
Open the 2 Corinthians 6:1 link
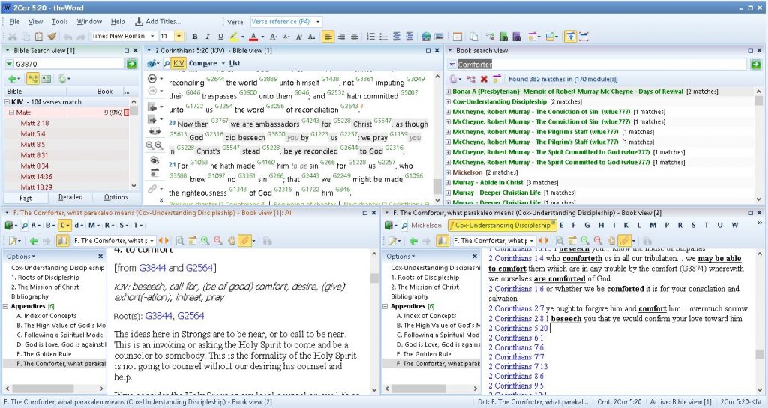[x=516, y=338]
